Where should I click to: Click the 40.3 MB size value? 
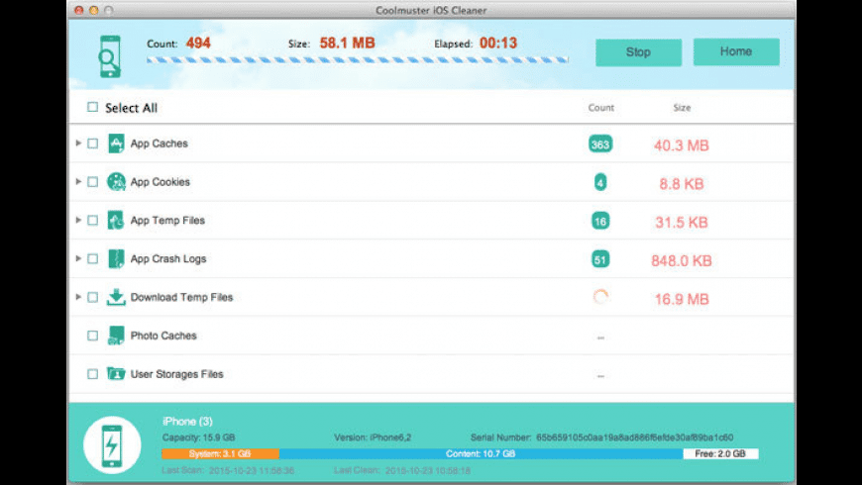pyautogui.click(x=681, y=145)
